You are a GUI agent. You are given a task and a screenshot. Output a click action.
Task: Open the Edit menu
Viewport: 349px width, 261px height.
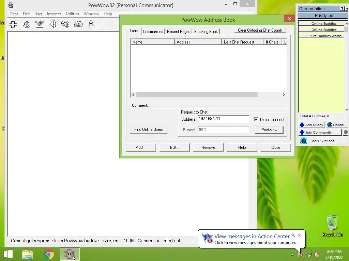point(26,14)
